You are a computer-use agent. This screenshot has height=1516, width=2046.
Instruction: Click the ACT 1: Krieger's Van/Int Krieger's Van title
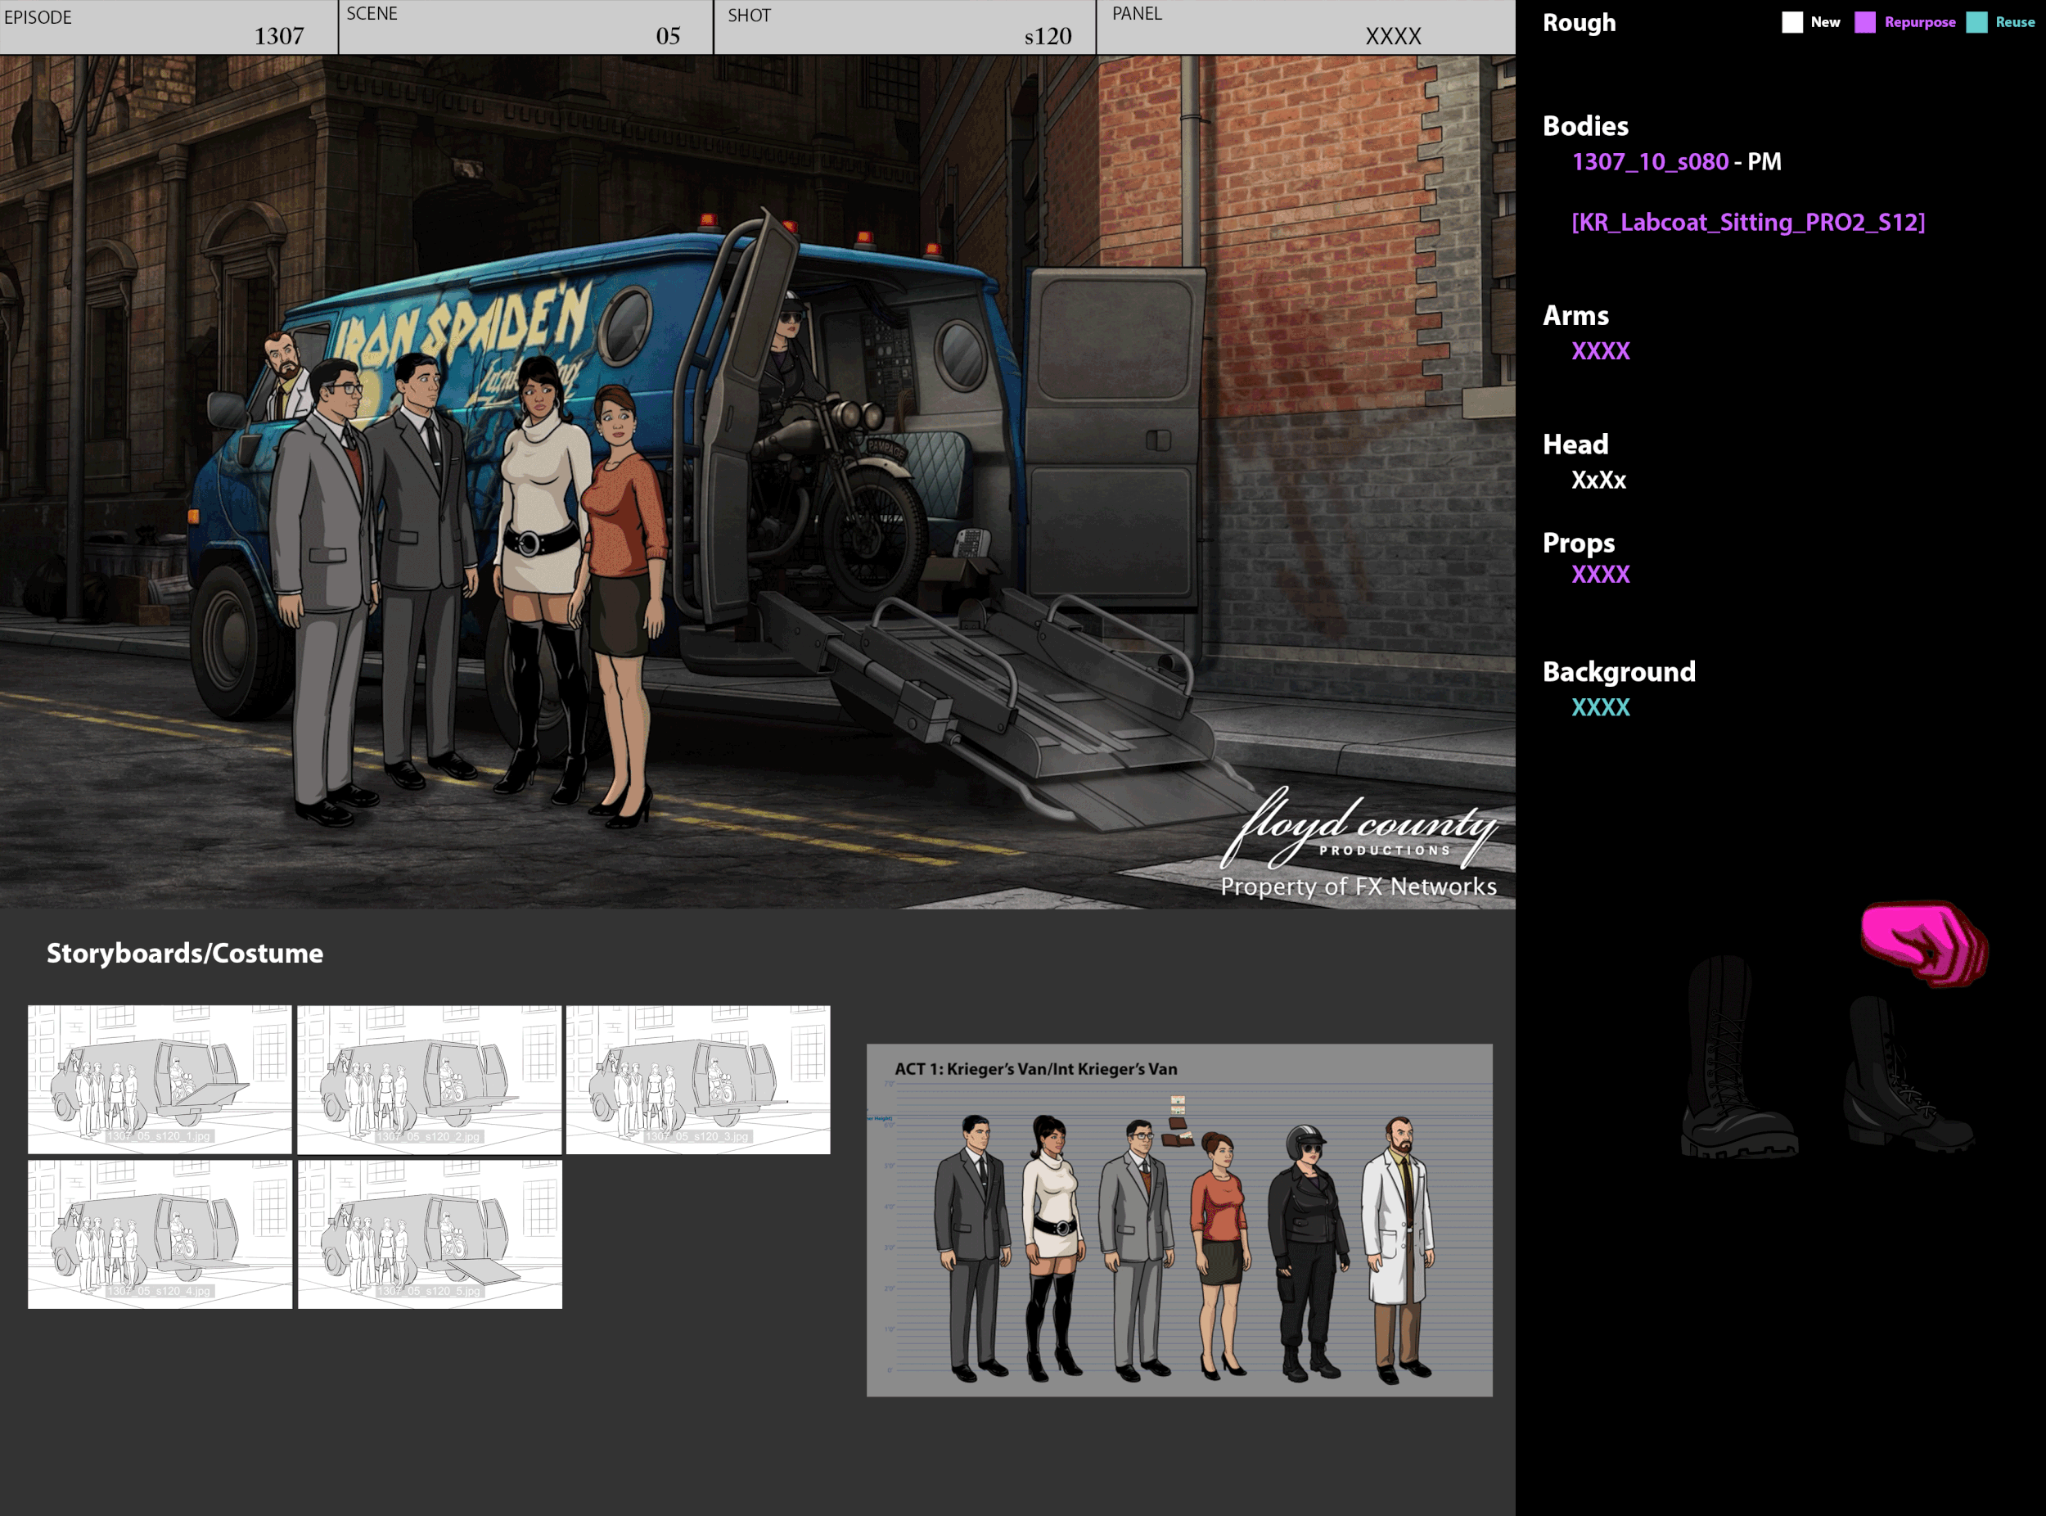click(x=1036, y=1069)
